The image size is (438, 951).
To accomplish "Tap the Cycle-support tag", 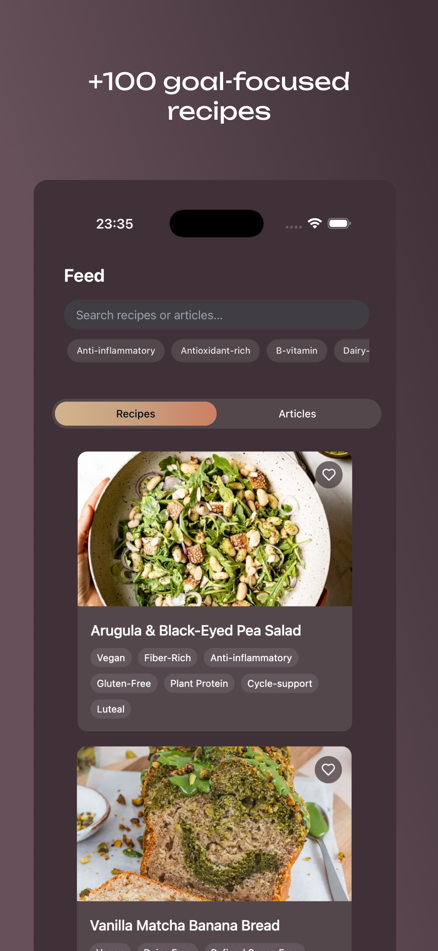I will 279,683.
